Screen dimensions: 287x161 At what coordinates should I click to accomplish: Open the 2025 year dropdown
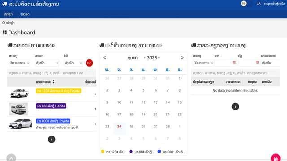(153, 58)
